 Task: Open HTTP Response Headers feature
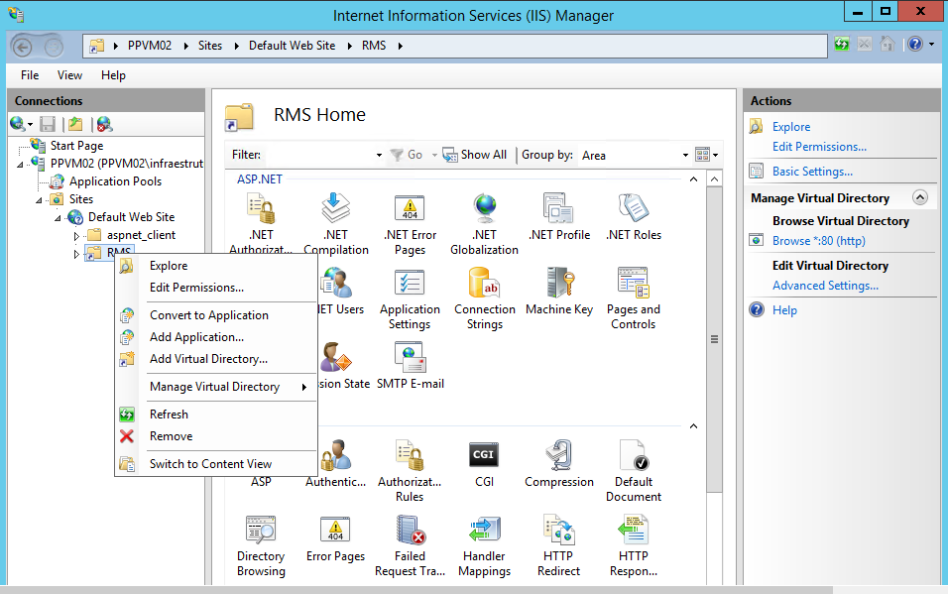633,545
